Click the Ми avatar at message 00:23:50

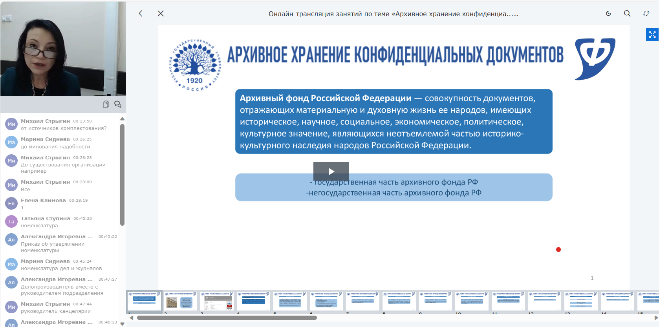click(11, 124)
